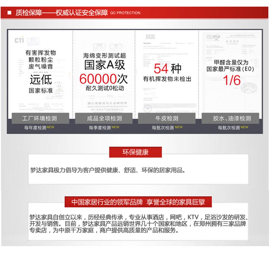Screen dimensions: 270x255
Task: Click the red 中国家居行业的领军品牌 banner
Action: tap(138, 202)
